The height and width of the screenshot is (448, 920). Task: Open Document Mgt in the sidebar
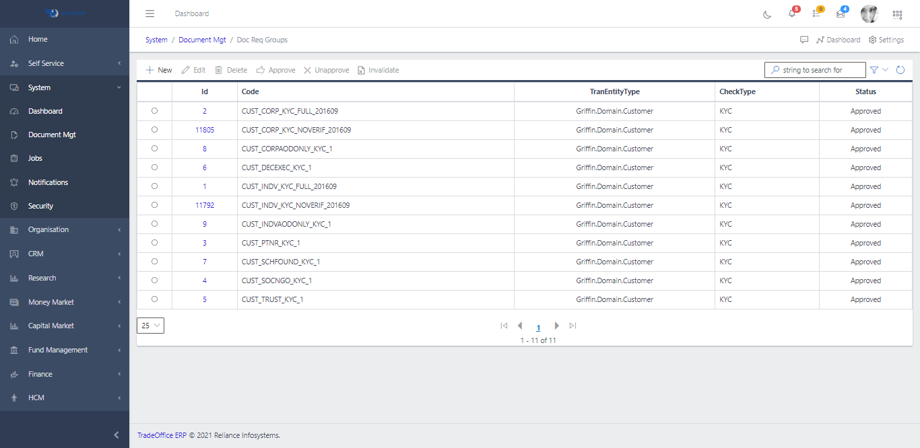pyautogui.click(x=52, y=135)
